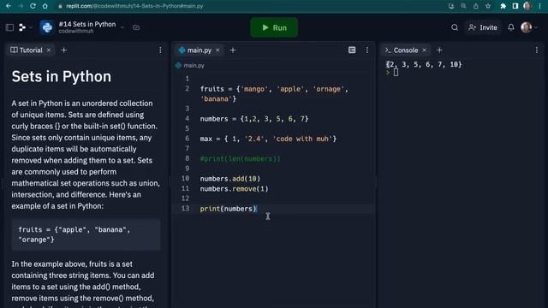Open the zoom magnifier in address bar
Screen dimensions: 548x308
463,6
